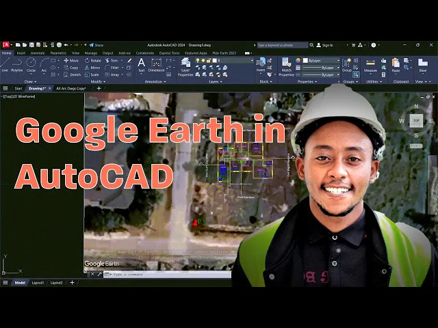Click the Save icon in quick access toolbar

(31, 45)
